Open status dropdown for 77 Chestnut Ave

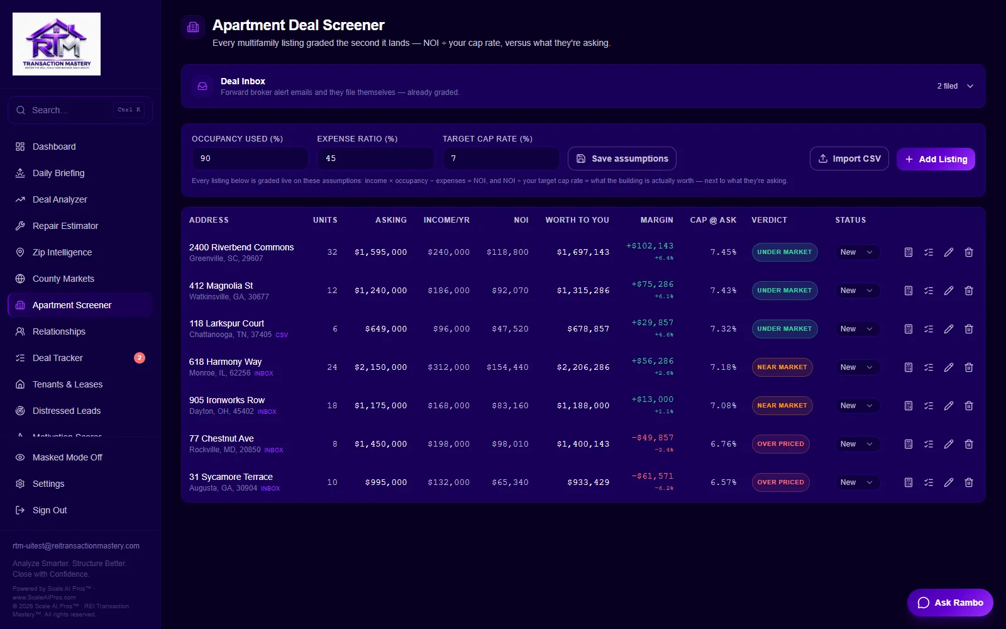pos(857,444)
